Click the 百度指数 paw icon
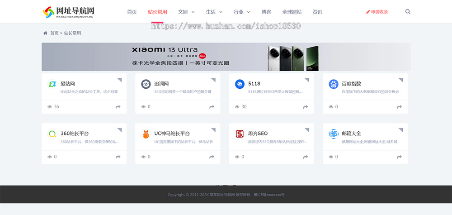This screenshot has width=452, height=215. pos(334,84)
